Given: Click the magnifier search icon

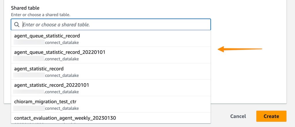Looking at the screenshot, I should [17, 25].
